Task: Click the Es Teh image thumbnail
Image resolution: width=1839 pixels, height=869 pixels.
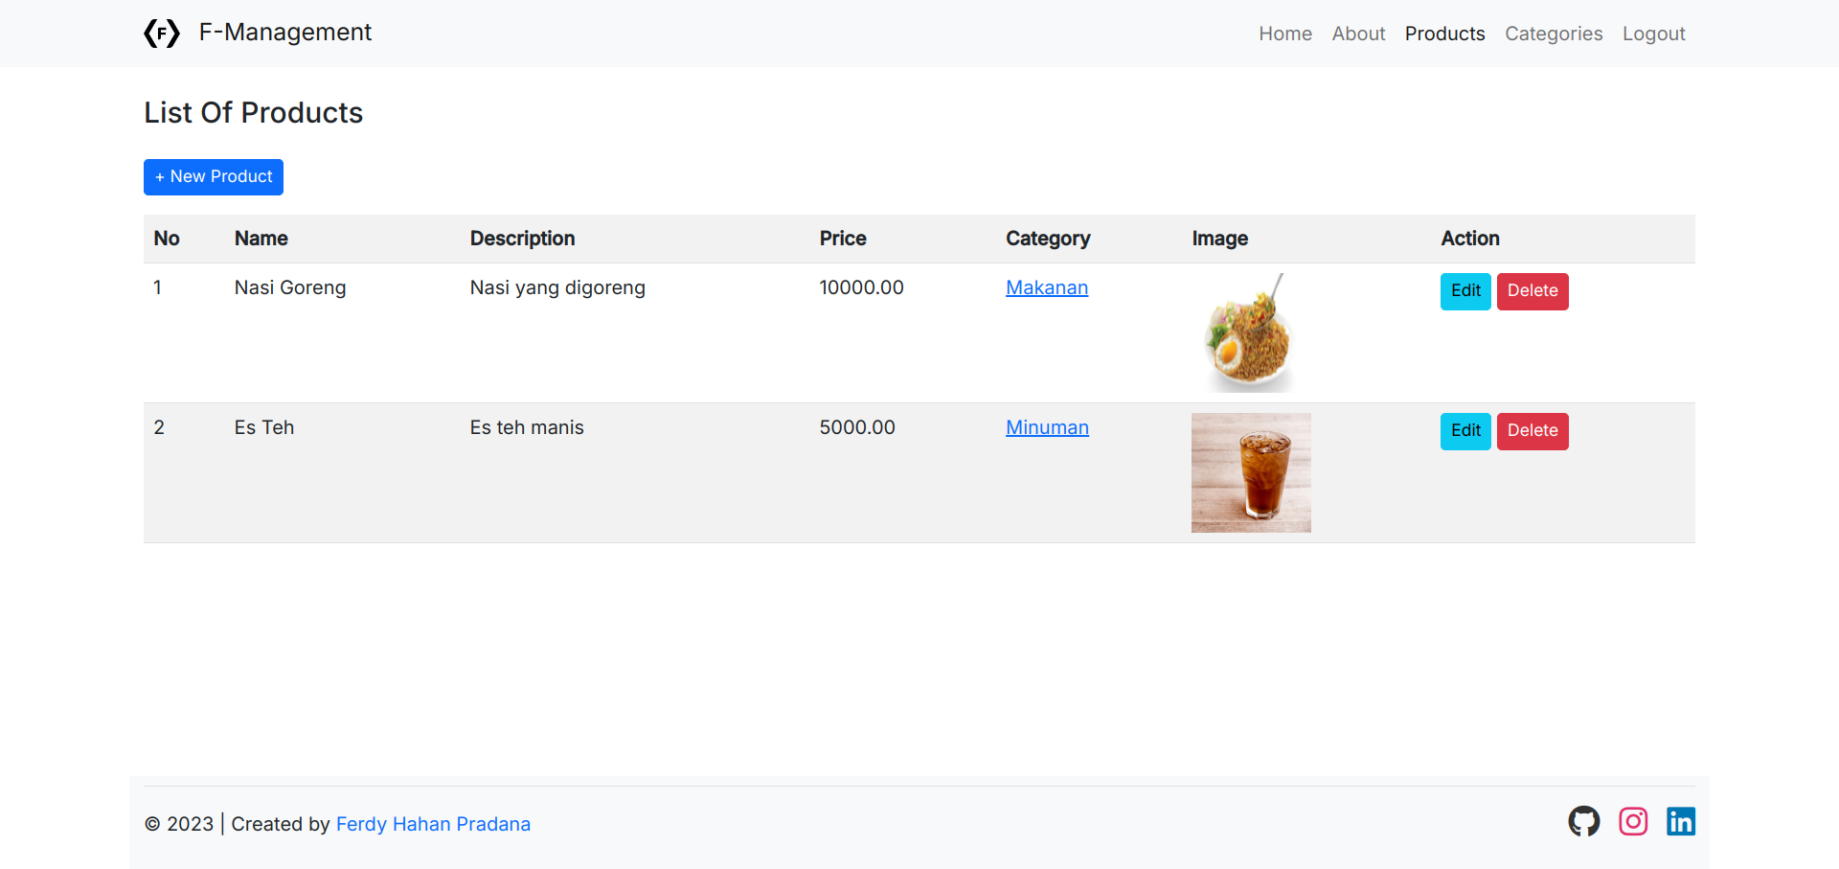Action: [x=1251, y=472]
